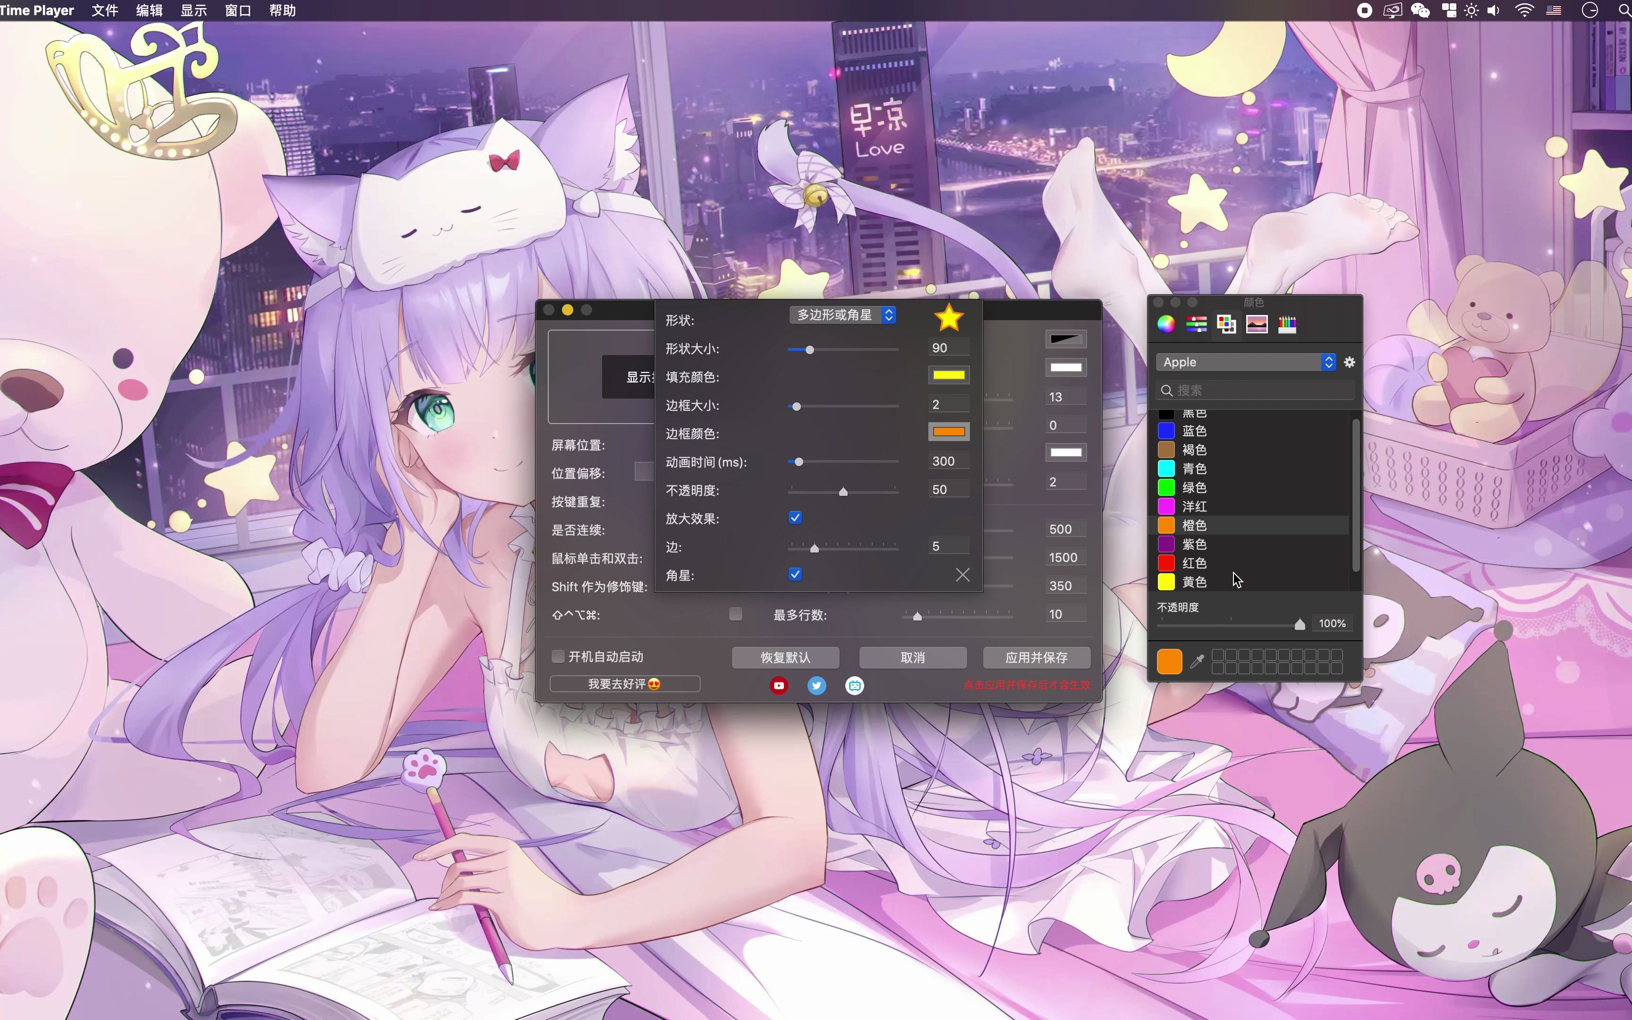
Task: Open the 多边形或角星 shape dropdown
Action: [x=842, y=315]
